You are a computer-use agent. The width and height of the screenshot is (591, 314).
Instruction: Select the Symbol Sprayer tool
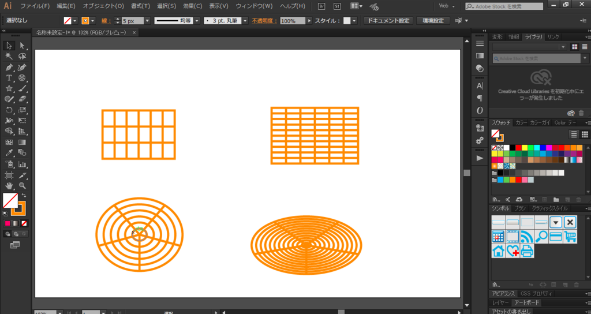coord(9,165)
